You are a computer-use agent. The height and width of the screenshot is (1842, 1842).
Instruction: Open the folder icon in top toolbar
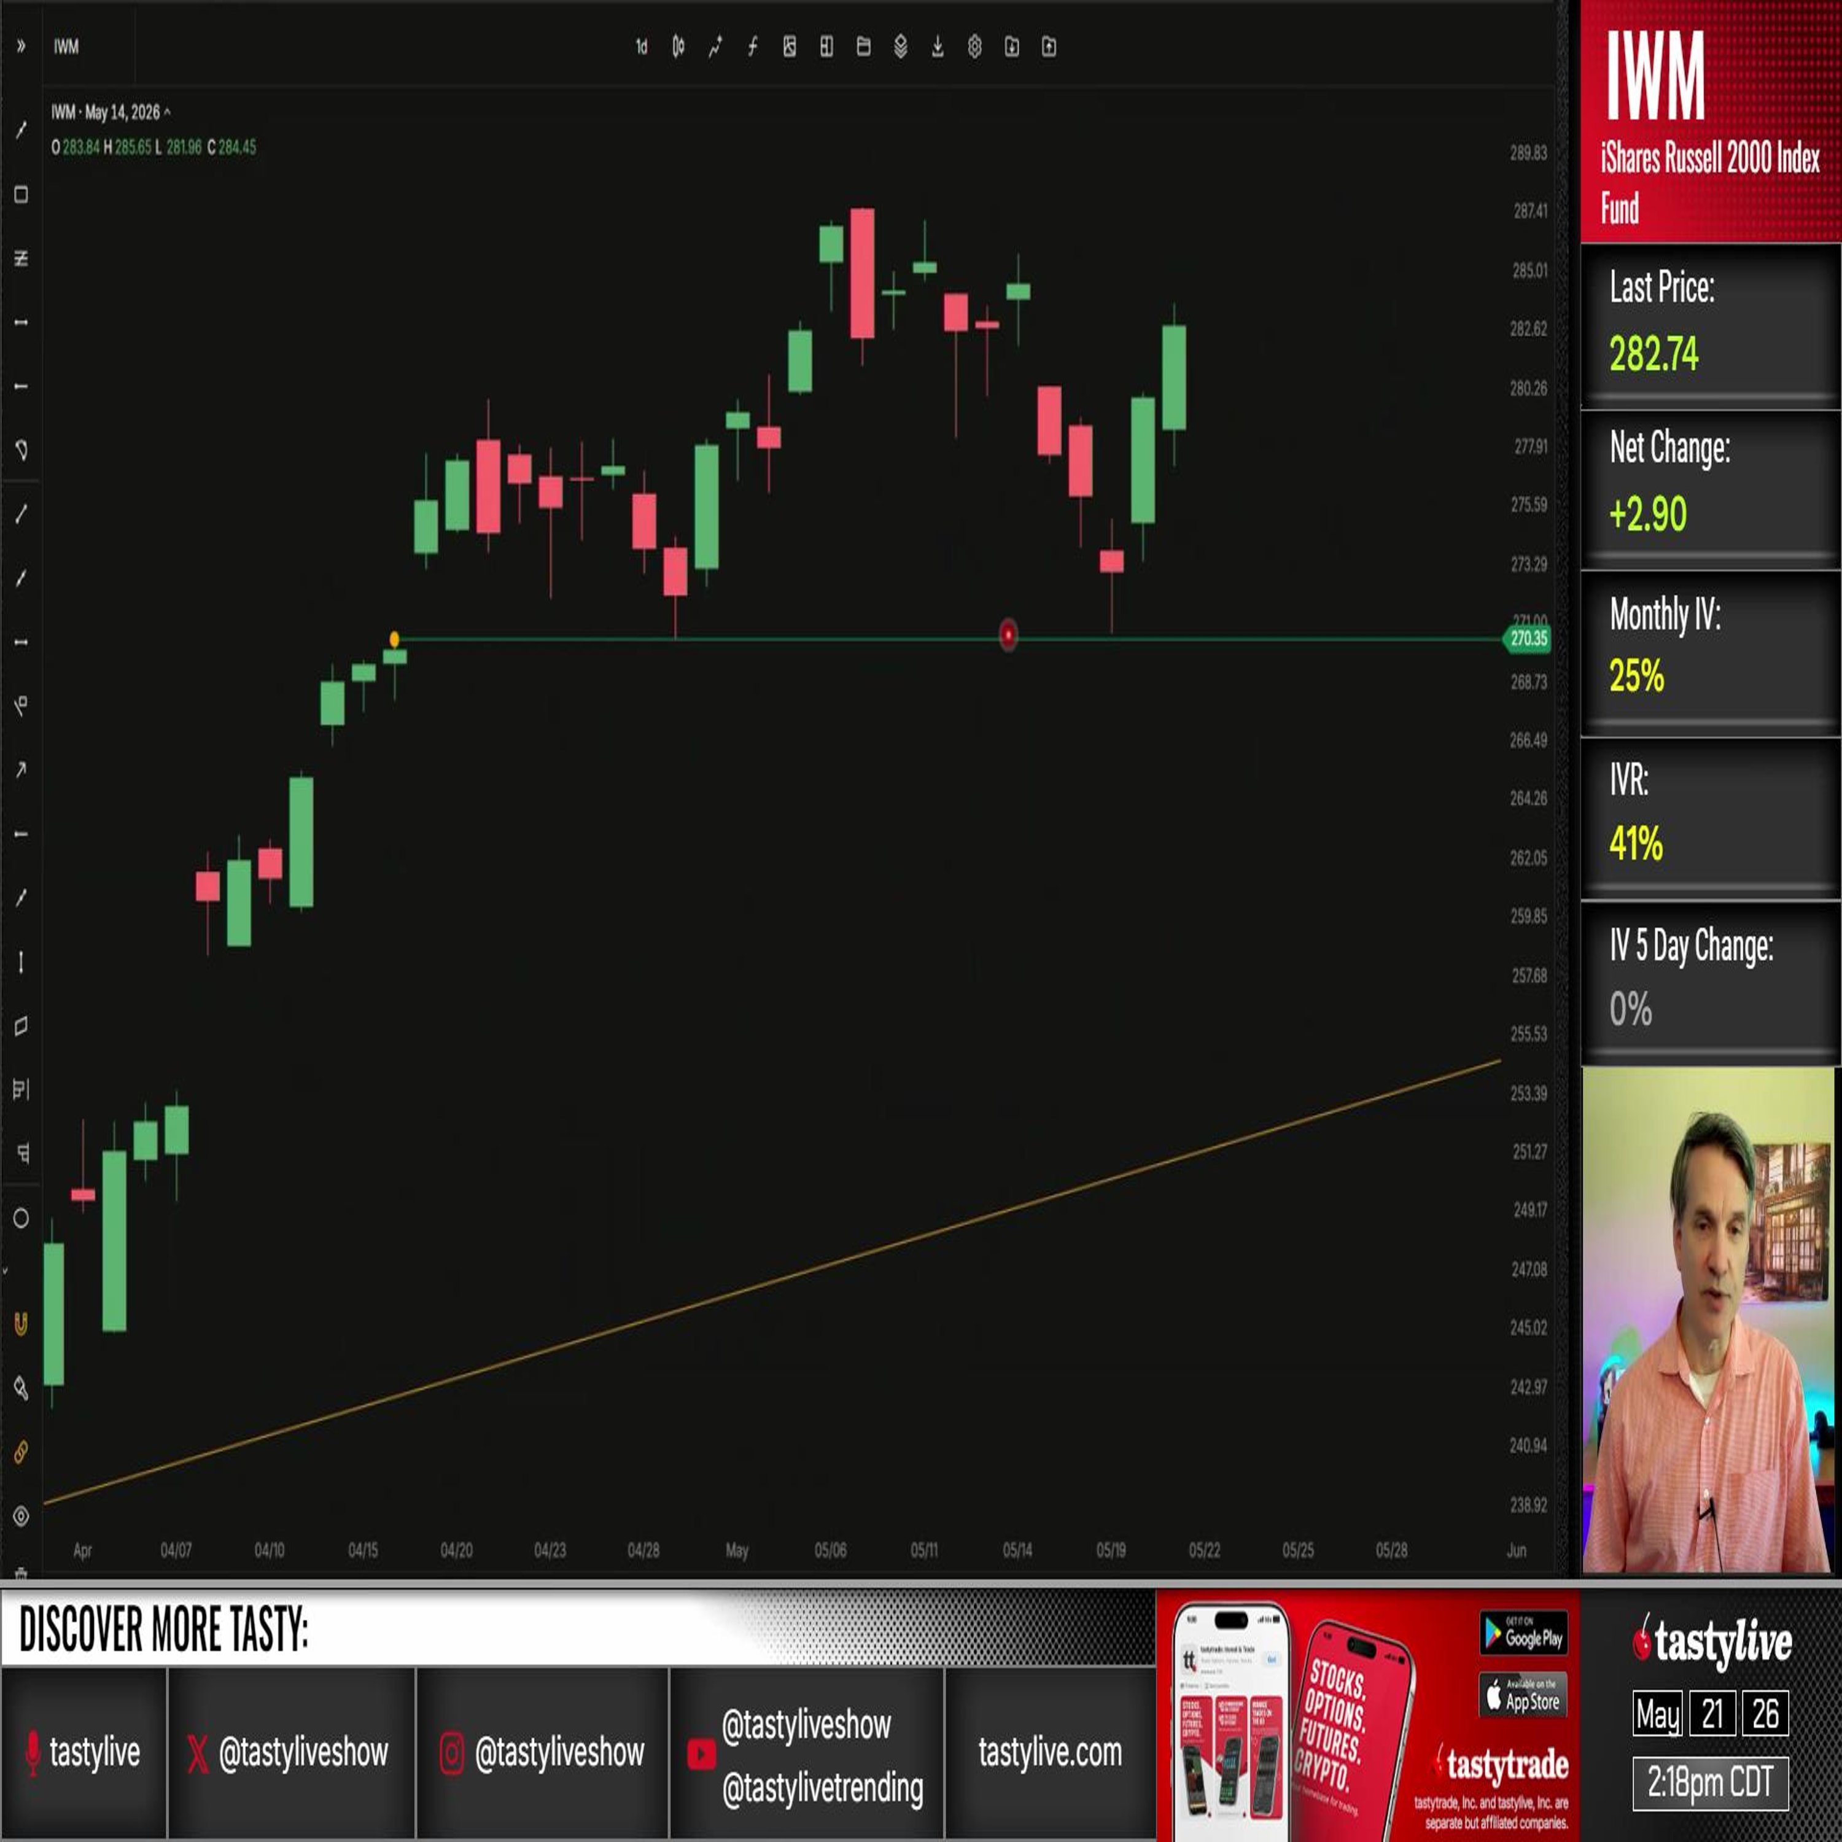[864, 47]
